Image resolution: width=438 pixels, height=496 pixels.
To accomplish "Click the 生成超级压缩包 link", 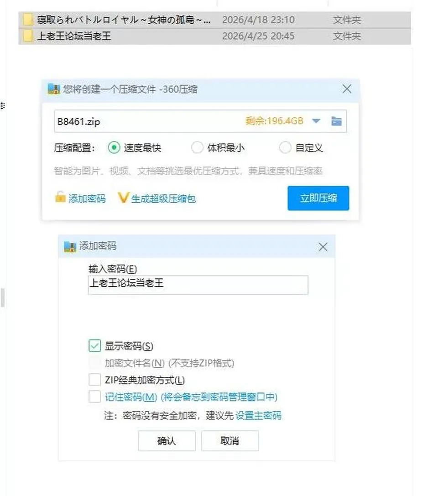I will tap(163, 198).
